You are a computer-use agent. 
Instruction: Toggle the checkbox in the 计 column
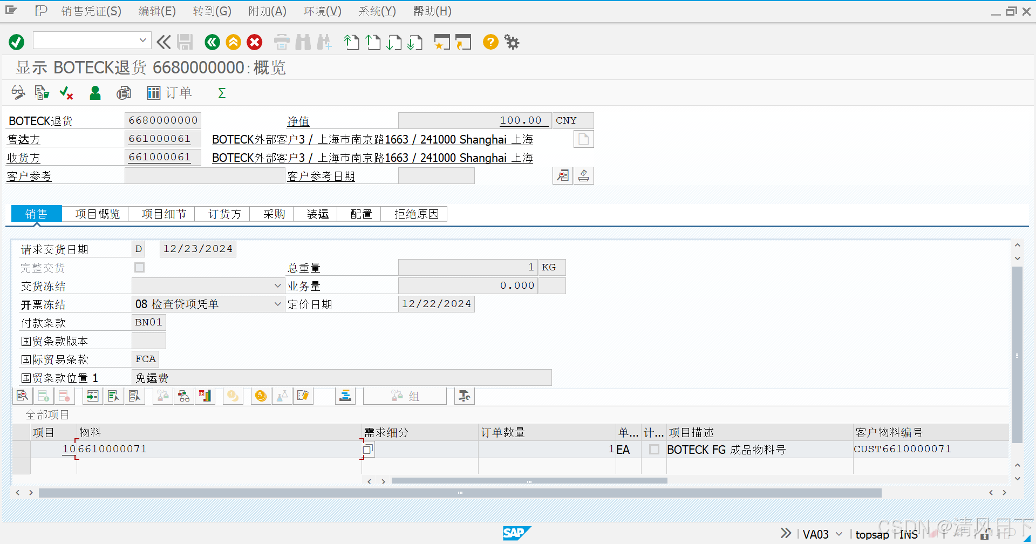coord(653,449)
